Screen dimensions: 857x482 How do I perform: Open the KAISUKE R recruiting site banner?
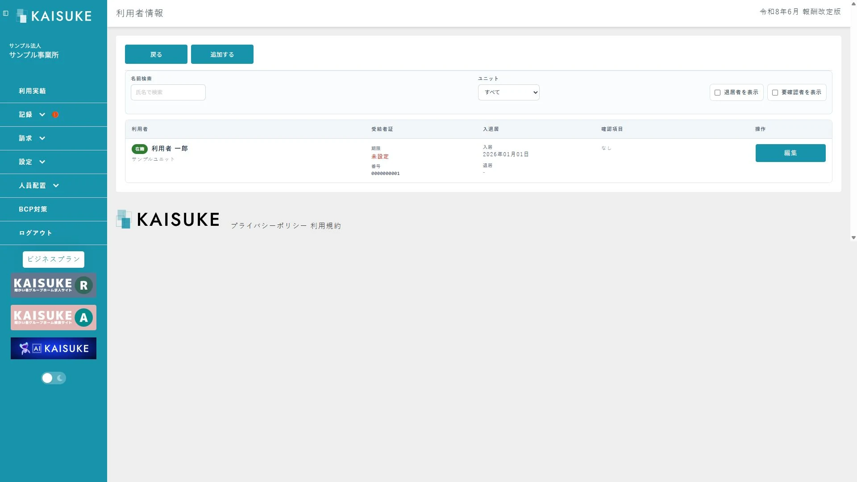(54, 285)
